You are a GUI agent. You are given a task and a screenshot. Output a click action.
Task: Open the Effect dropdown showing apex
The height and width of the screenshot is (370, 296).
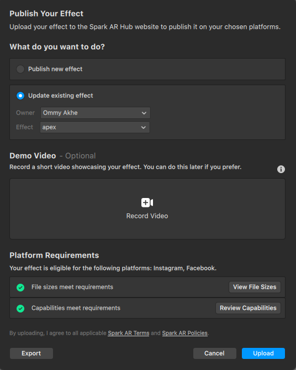click(95, 127)
